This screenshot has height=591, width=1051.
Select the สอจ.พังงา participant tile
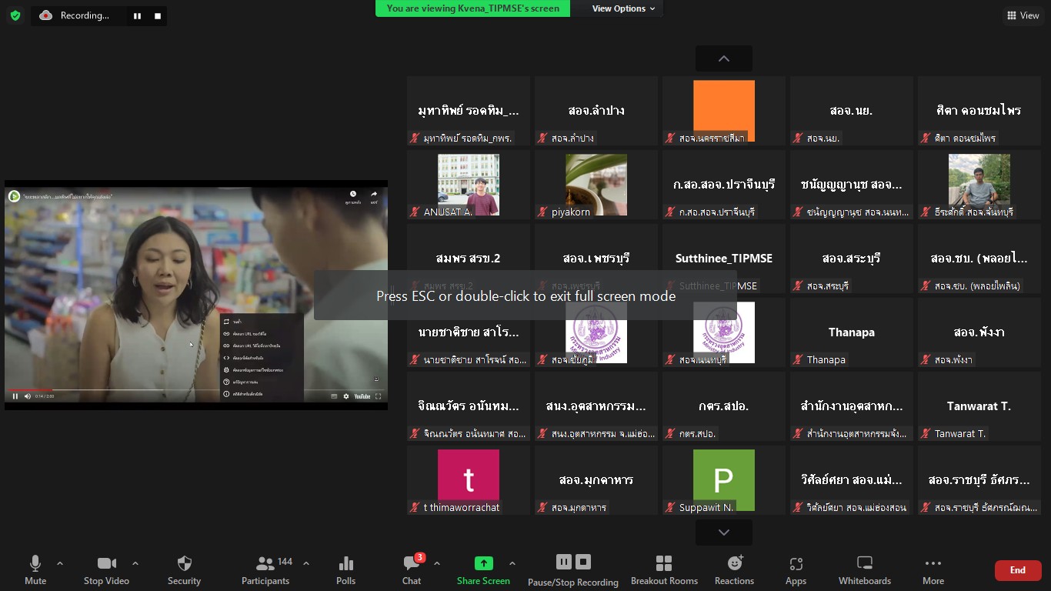[979, 332]
